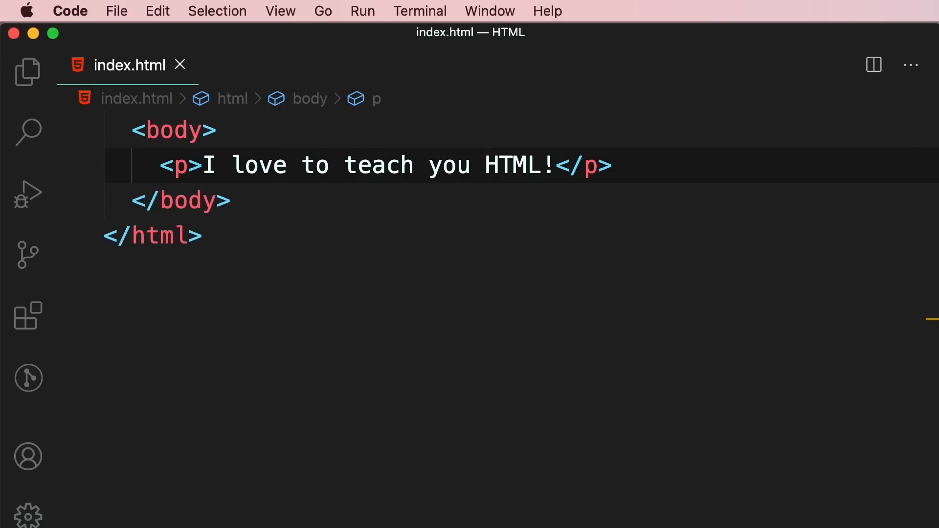Image resolution: width=939 pixels, height=528 pixels.
Task: Open the Run and Debug view
Action: pos(28,194)
